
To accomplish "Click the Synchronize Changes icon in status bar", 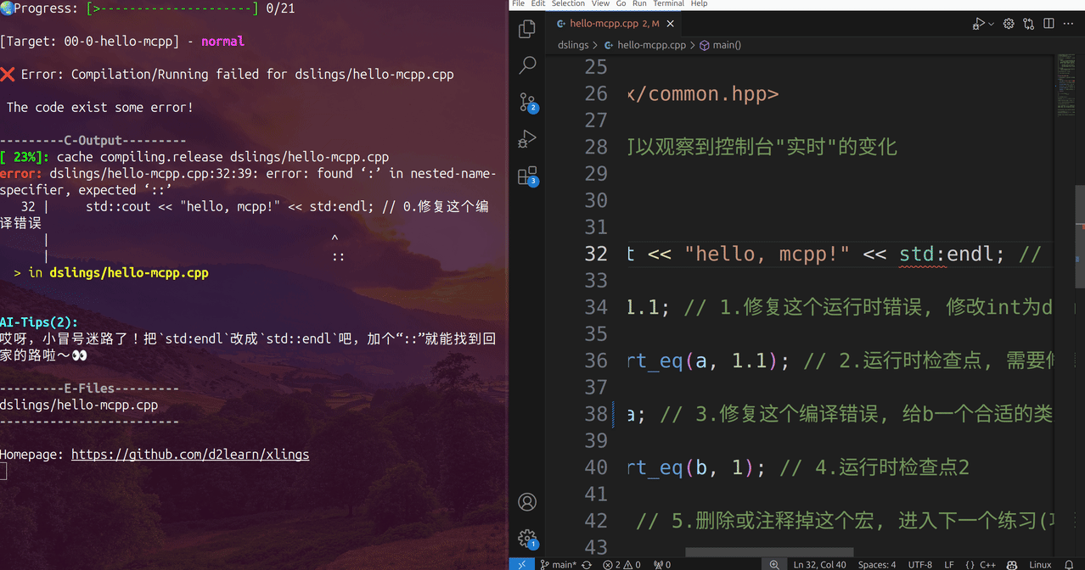I will point(587,564).
